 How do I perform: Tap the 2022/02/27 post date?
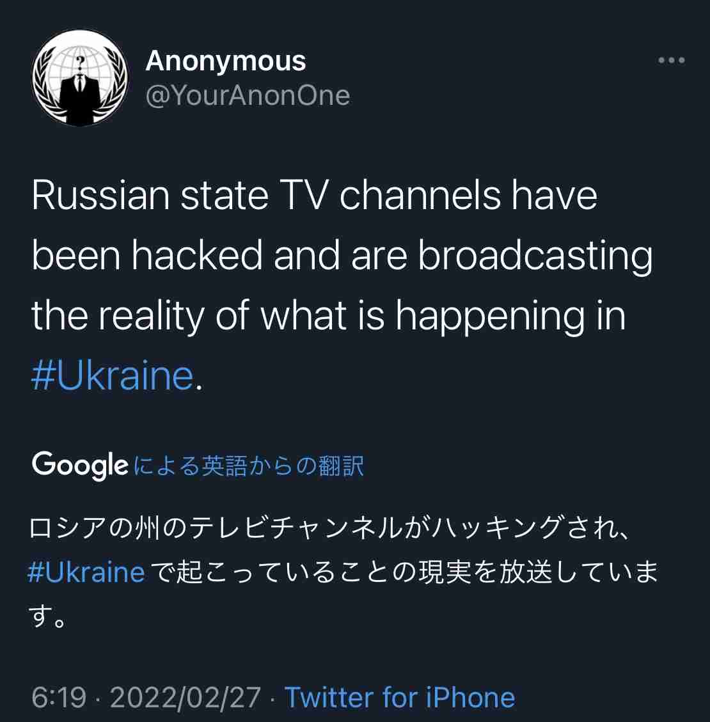tap(185, 697)
